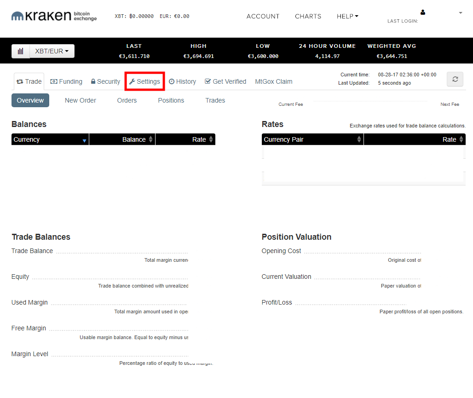The width and height of the screenshot is (473, 398).
Task: Open the Security tab
Action: pos(105,81)
